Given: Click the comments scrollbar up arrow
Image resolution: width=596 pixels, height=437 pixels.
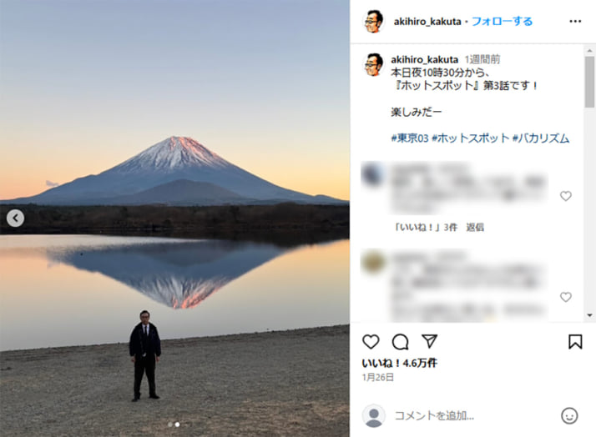Looking at the screenshot, I should pos(589,50).
